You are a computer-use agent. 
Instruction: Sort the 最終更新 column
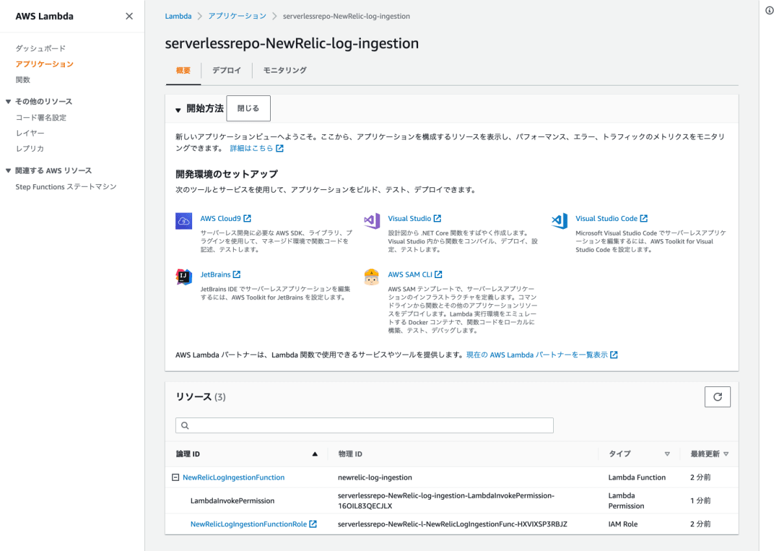point(726,454)
